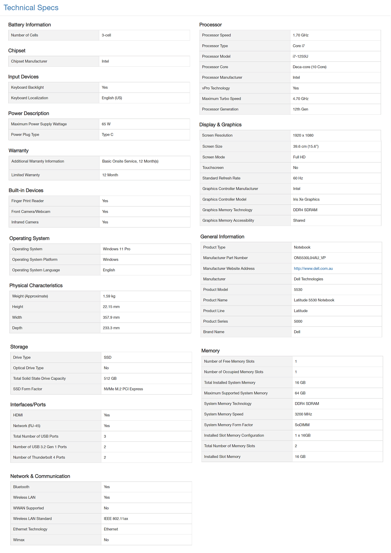Click the Technical Specs page heading
This screenshot has width=391, height=553.
pos(31,8)
